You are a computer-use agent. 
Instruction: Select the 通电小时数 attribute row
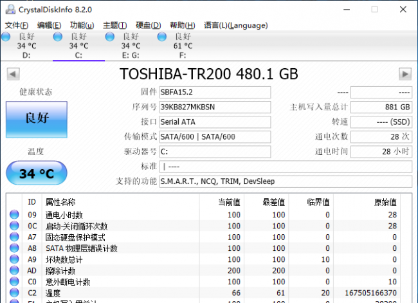[203, 215]
